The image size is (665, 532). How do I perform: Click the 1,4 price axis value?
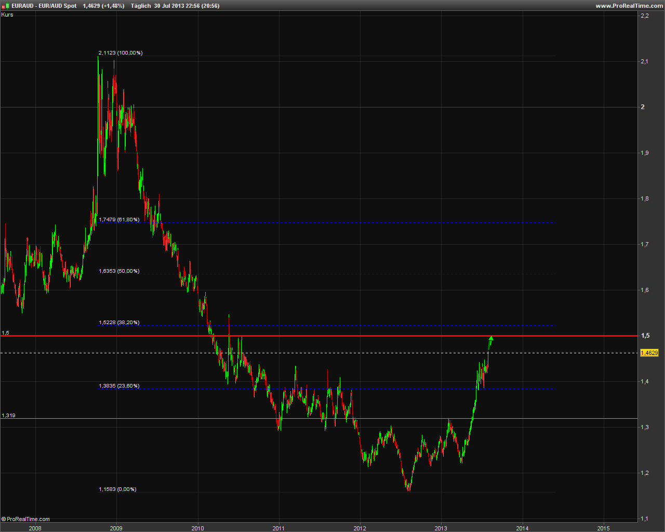point(645,381)
